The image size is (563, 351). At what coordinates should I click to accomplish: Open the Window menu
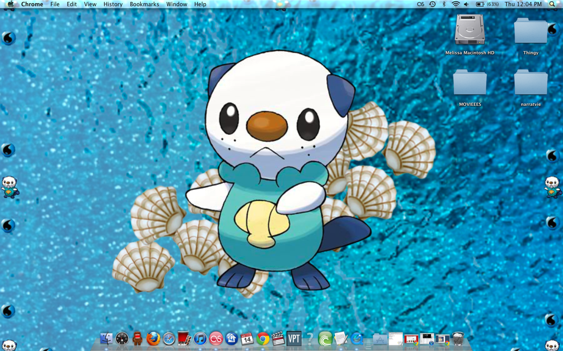(177, 4)
